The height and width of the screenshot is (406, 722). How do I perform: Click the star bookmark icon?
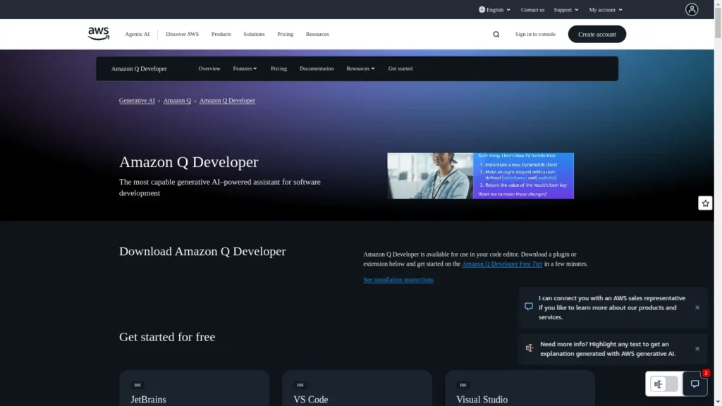[x=705, y=203]
